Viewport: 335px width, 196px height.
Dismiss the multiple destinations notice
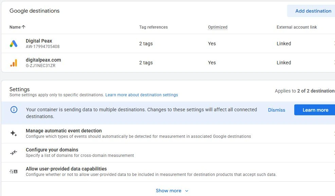(277, 110)
